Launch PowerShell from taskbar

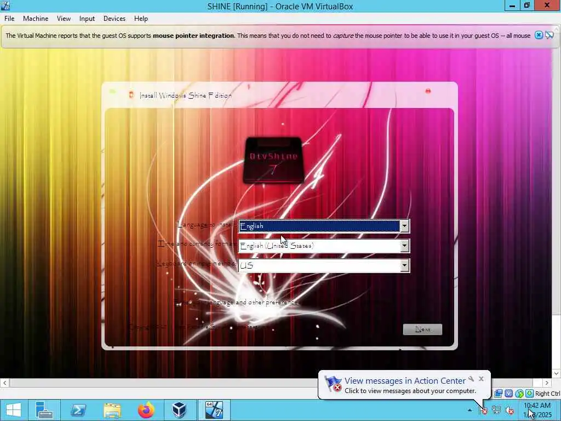78,410
